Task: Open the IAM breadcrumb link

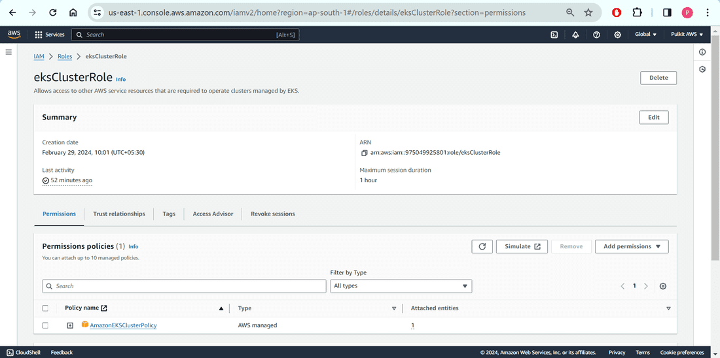Action: pos(39,56)
